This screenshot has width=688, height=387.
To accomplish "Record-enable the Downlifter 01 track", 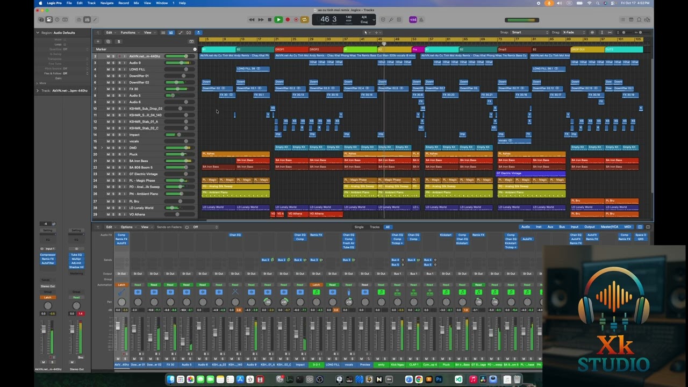I will (119, 76).
